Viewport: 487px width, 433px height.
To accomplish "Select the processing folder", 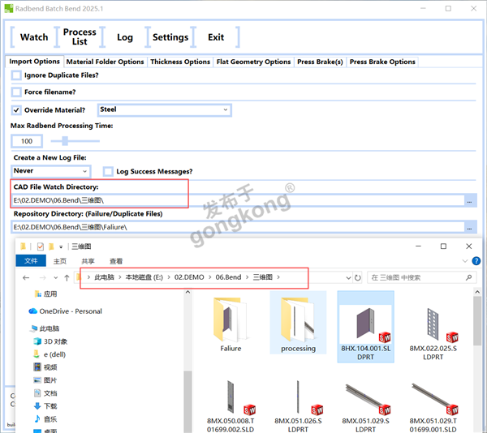I will pos(298,323).
